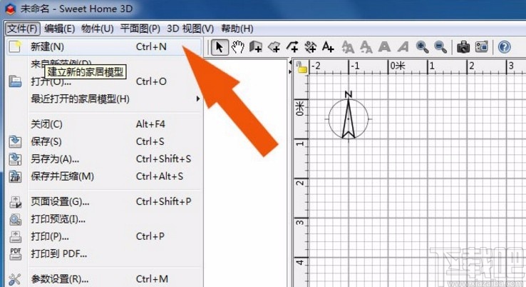Choose the create walls tool

coord(256,47)
